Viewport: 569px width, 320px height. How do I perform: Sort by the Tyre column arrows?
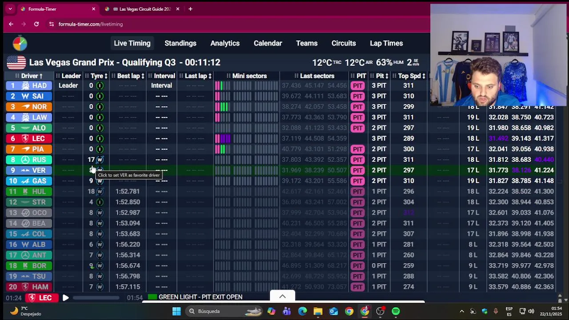click(106, 76)
